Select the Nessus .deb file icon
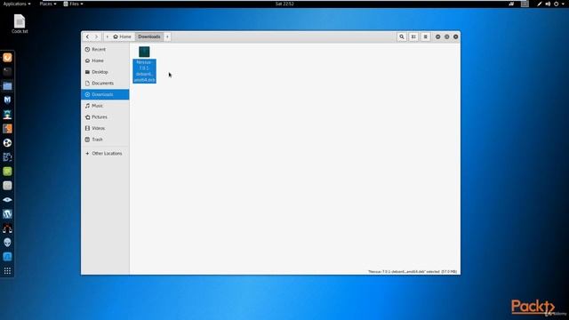 coord(144,52)
